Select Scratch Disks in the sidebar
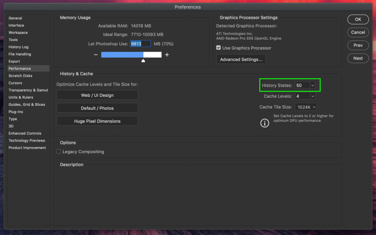Viewport: 376px width, 235px height. pyautogui.click(x=21, y=76)
